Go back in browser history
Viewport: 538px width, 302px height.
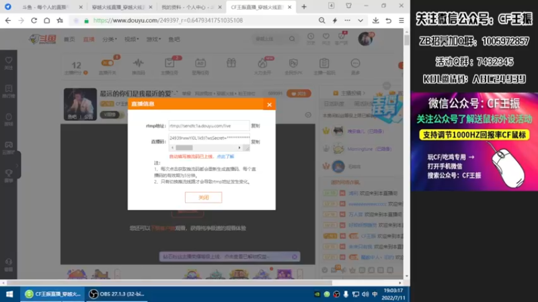(8, 21)
